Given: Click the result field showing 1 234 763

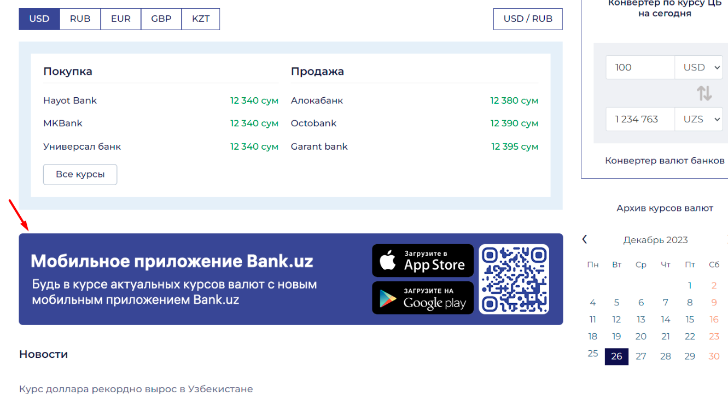Looking at the screenshot, I should coord(640,119).
